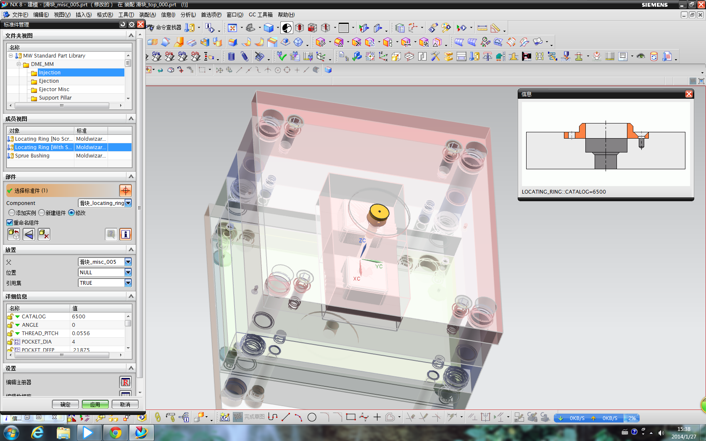Click the horizontal scrollbar of folder tree view

pos(62,105)
